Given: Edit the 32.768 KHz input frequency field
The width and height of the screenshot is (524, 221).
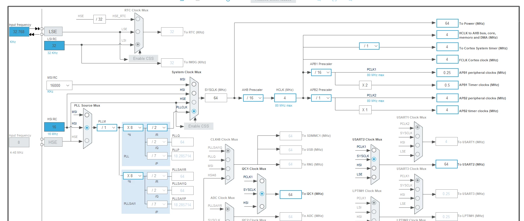Looking at the screenshot, I should click(x=19, y=32).
